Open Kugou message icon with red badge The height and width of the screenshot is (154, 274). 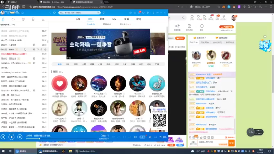pos(139,13)
